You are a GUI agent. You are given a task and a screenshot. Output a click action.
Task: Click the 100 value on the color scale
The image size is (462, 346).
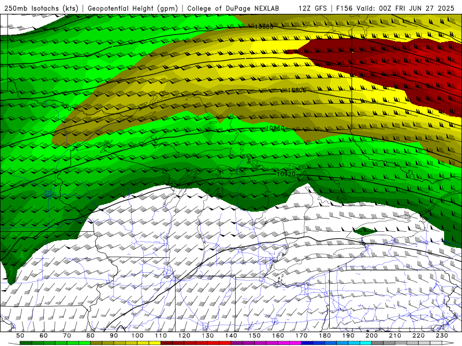[x=137, y=336]
